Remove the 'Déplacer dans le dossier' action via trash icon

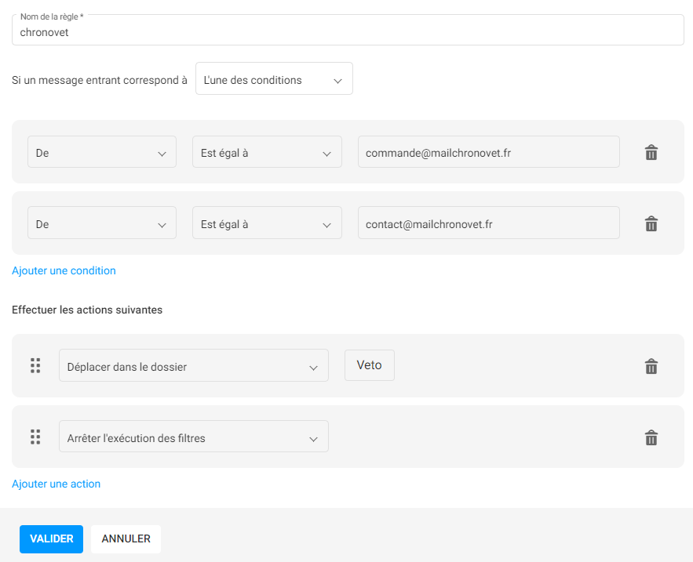click(651, 366)
